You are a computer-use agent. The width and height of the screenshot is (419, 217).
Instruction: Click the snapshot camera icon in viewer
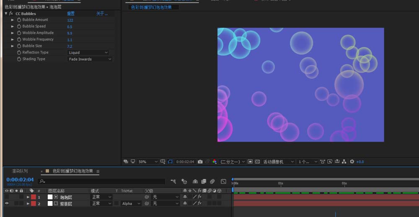200,162
